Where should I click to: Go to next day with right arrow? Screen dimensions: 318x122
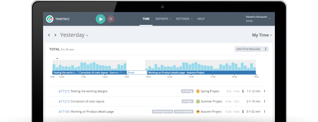[x=55, y=35]
